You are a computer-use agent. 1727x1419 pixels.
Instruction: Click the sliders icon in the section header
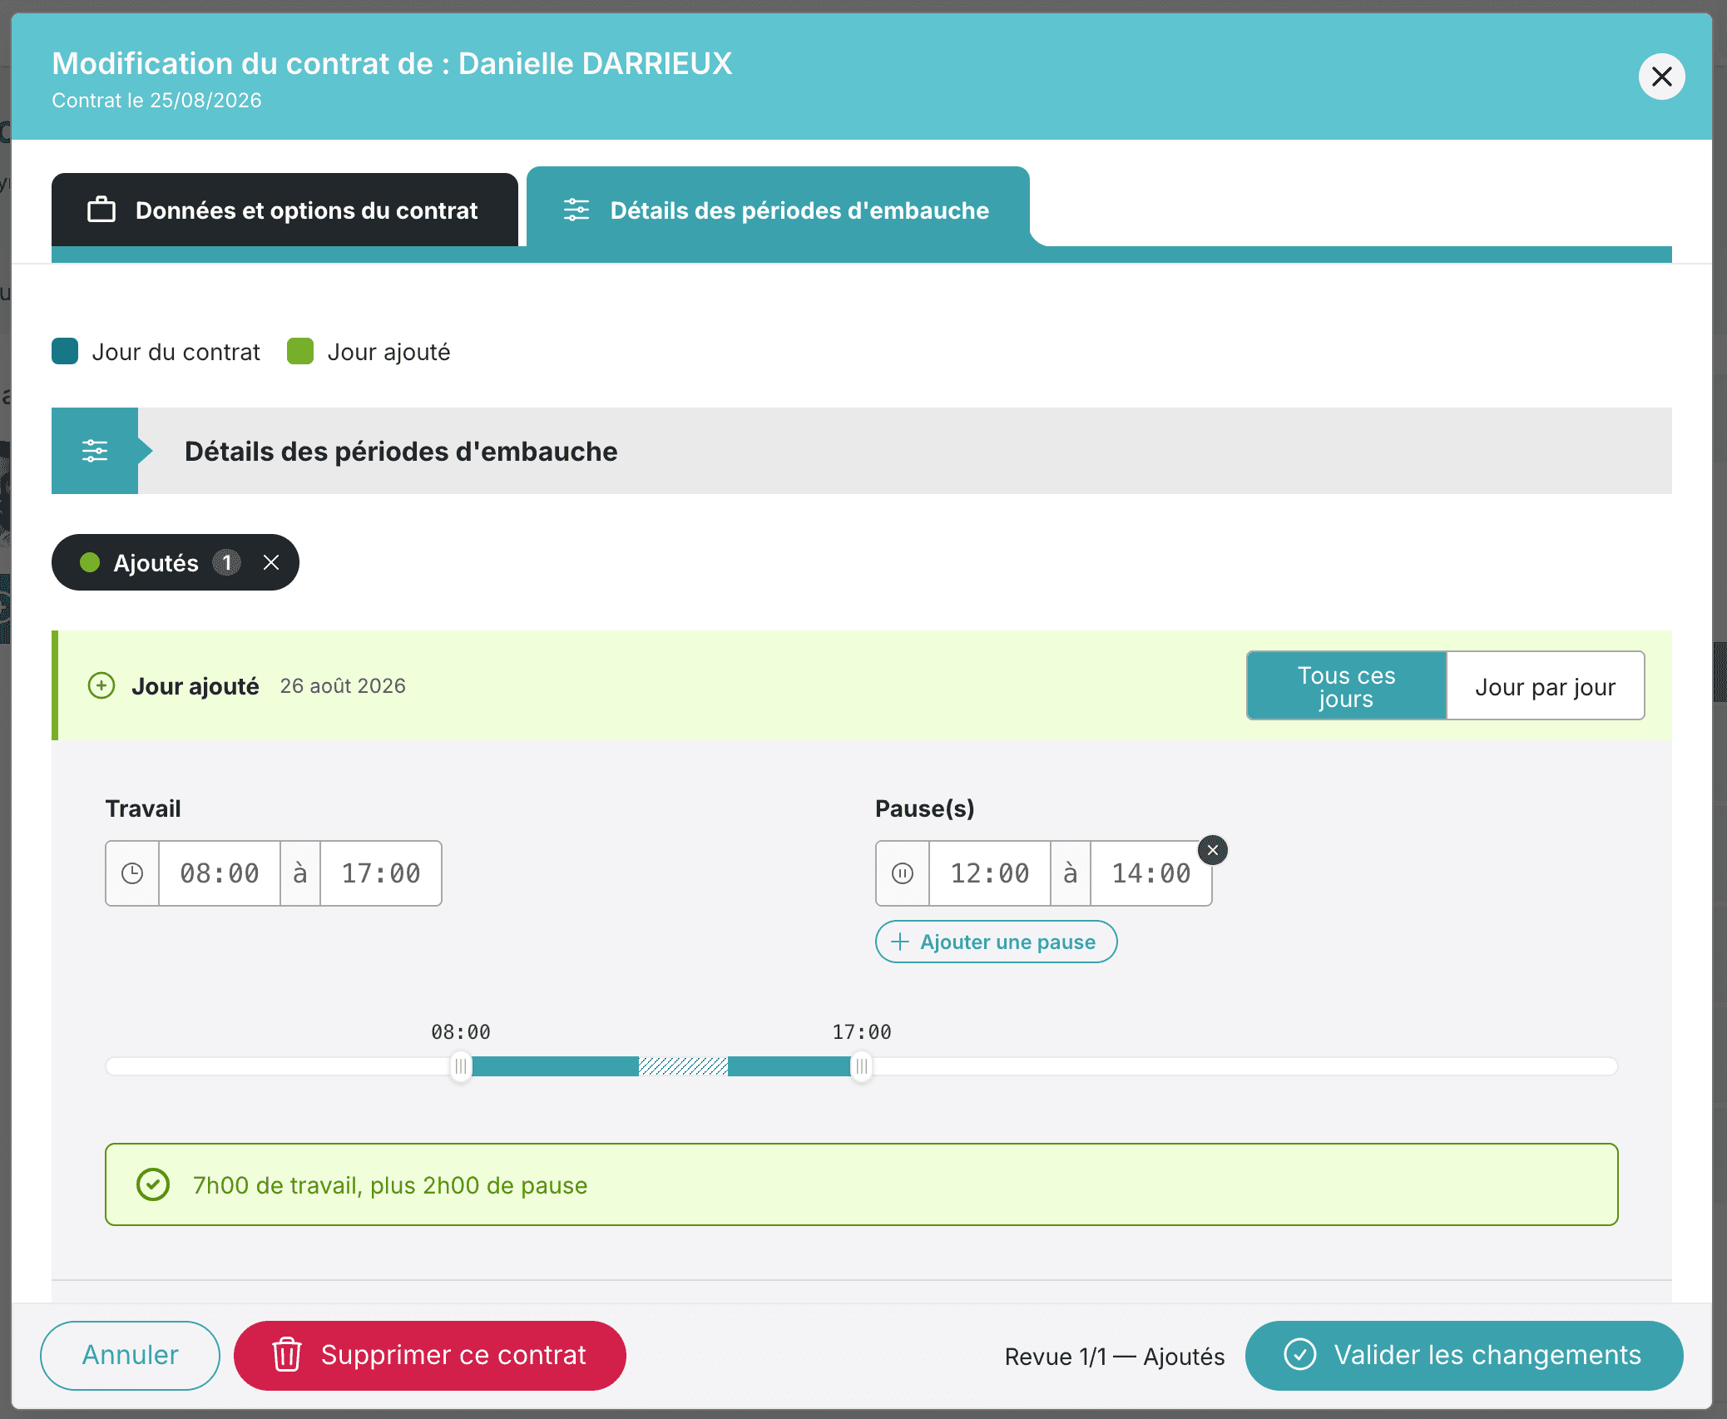(95, 451)
